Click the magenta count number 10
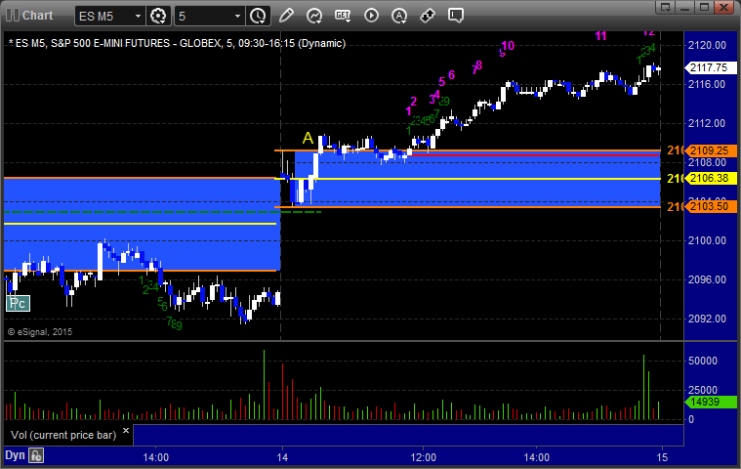This screenshot has width=741, height=469. click(508, 46)
